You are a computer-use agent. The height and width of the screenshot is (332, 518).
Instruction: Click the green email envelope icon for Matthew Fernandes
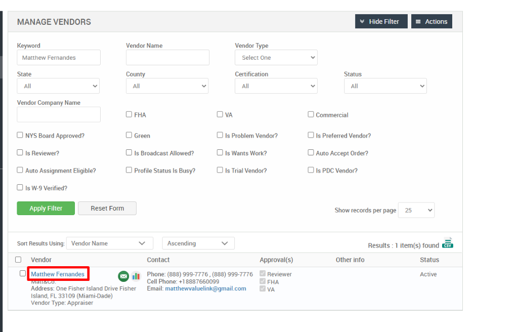(x=123, y=276)
